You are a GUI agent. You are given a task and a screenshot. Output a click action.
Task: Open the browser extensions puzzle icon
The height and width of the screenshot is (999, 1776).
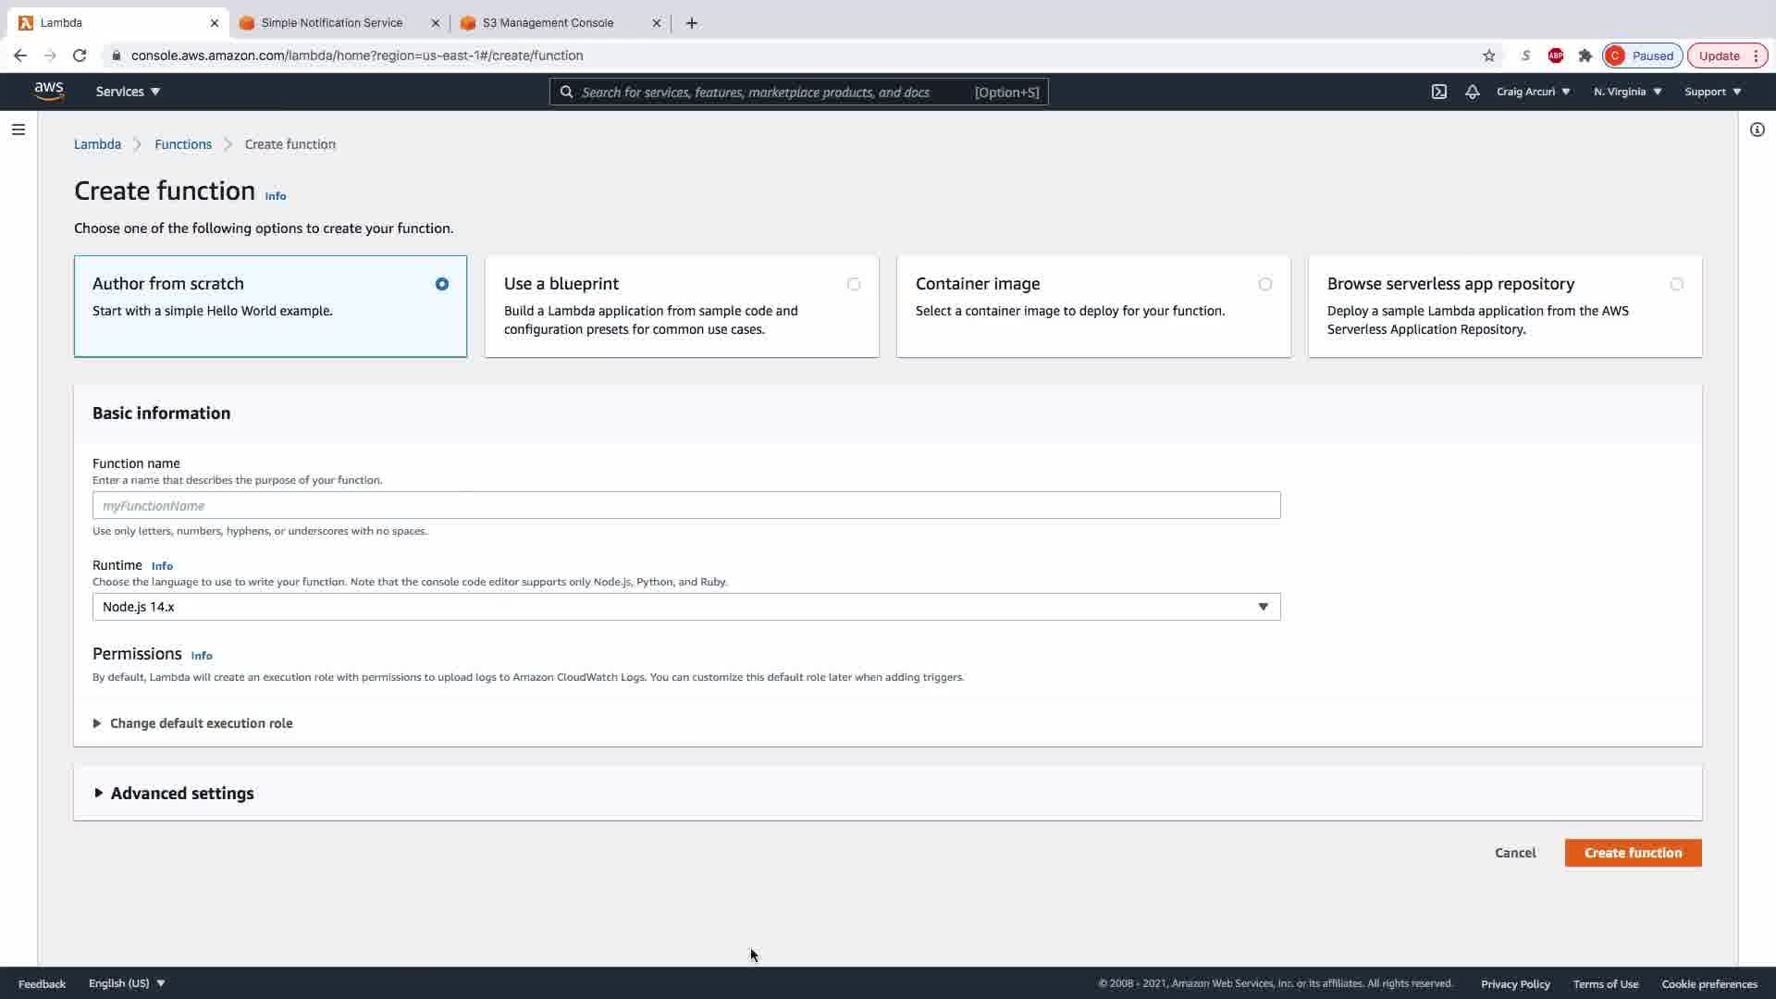click(1585, 55)
